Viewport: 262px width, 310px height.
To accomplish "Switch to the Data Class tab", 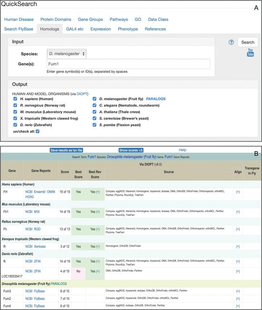I will coord(158,19).
